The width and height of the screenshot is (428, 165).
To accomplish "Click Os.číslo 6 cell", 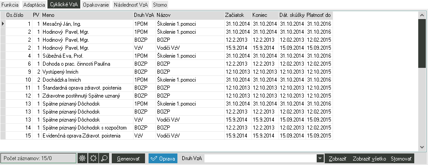I will 19,64.
